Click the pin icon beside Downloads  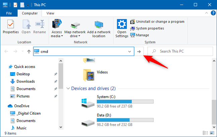click(56, 82)
